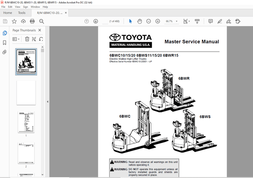Viewport: 253px width, 178px height.
Task: Switch to the Tools tab
Action: [x=22, y=13]
